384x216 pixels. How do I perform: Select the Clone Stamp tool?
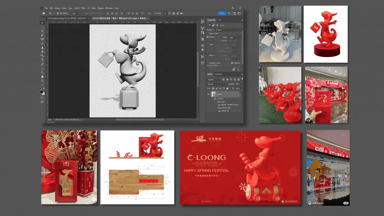point(42,47)
